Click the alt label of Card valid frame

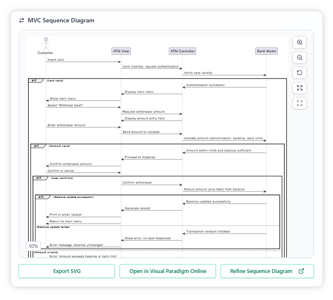[34, 80]
